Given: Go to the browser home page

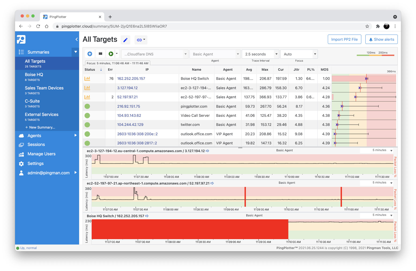Looking at the screenshot, I should (47, 26).
